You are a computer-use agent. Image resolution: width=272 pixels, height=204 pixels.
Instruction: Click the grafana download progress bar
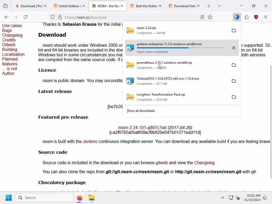180,48
